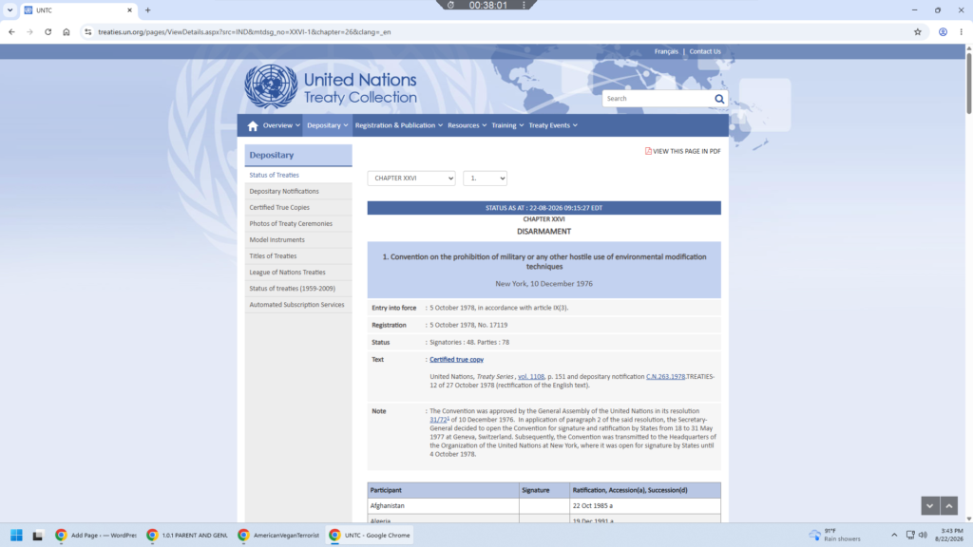The image size is (973, 547).
Task: Open the treaty number dropdown showing 1.
Action: pyautogui.click(x=485, y=178)
